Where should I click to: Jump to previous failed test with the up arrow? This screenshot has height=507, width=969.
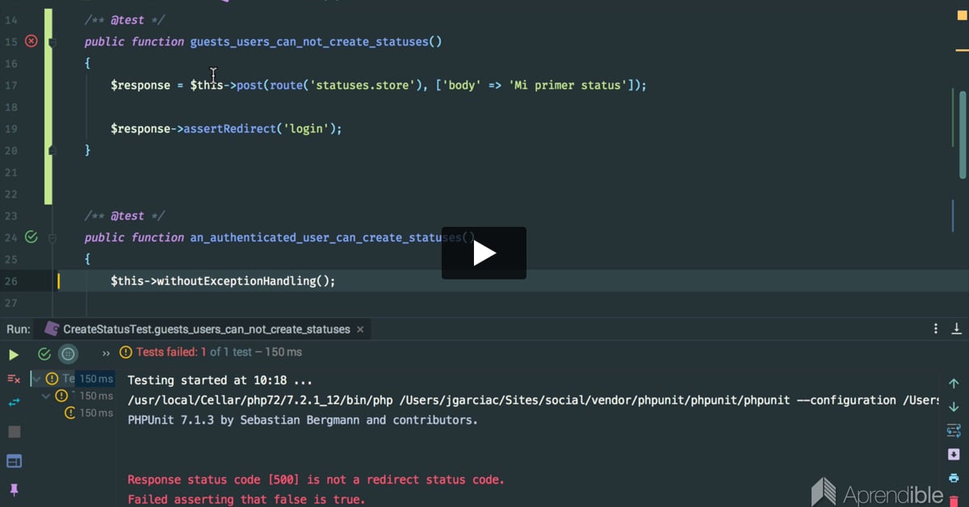(954, 383)
